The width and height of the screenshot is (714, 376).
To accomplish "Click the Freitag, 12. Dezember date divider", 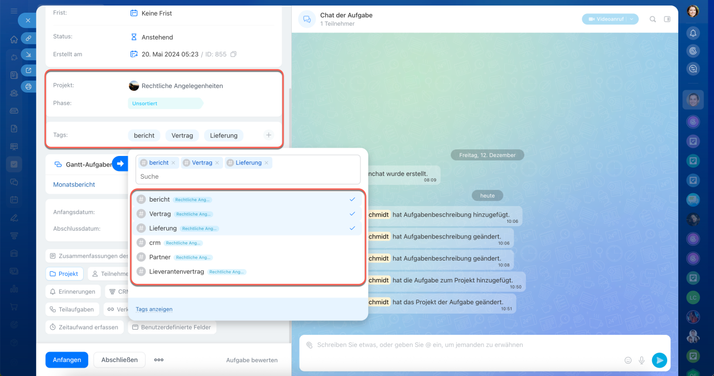I will click(487, 155).
